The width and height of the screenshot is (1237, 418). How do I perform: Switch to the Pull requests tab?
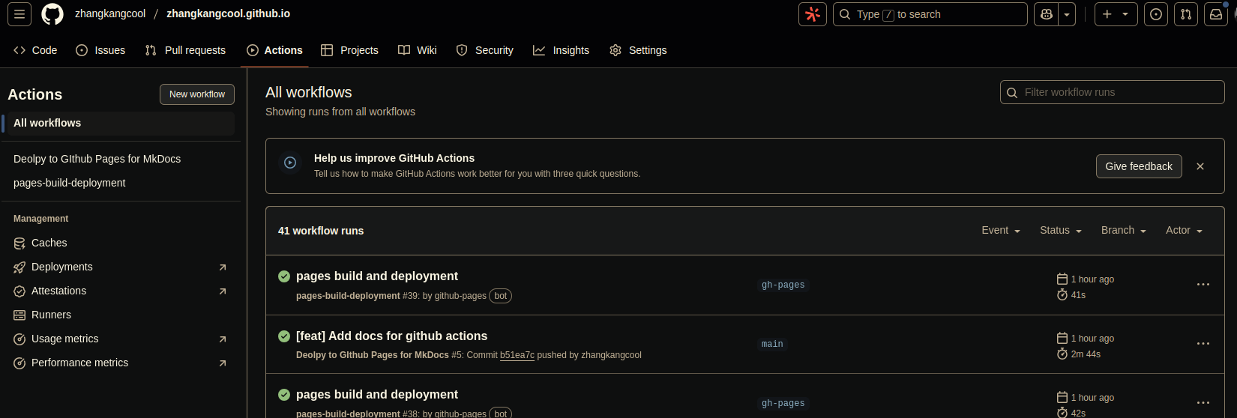point(185,50)
